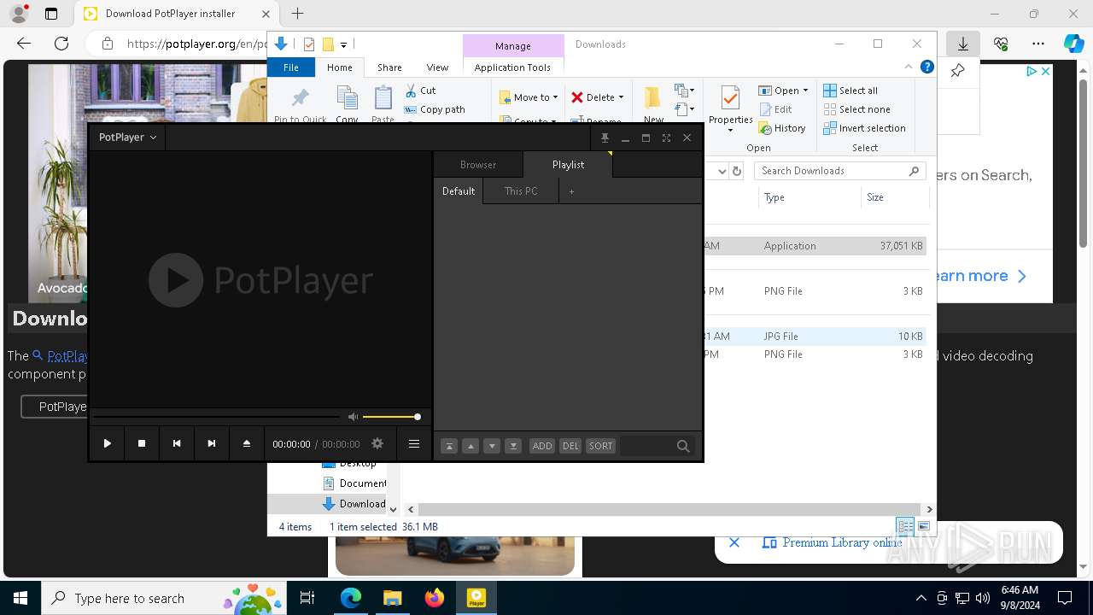Open a file with PotPlayer's eject button
1093x615 pixels.
click(x=247, y=443)
